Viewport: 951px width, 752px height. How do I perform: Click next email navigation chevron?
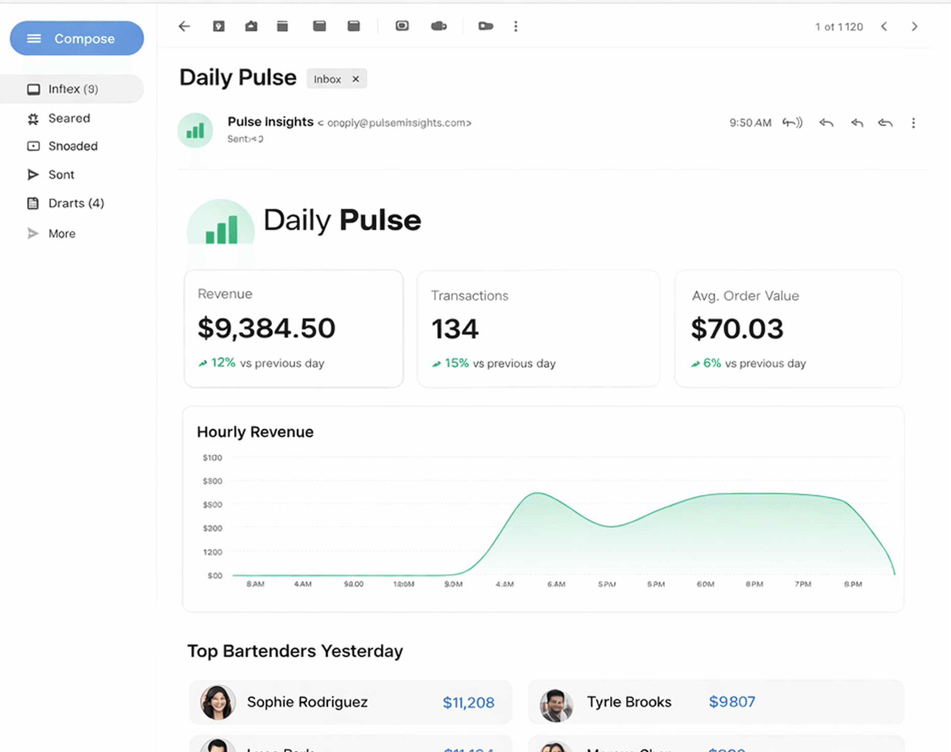click(x=915, y=27)
